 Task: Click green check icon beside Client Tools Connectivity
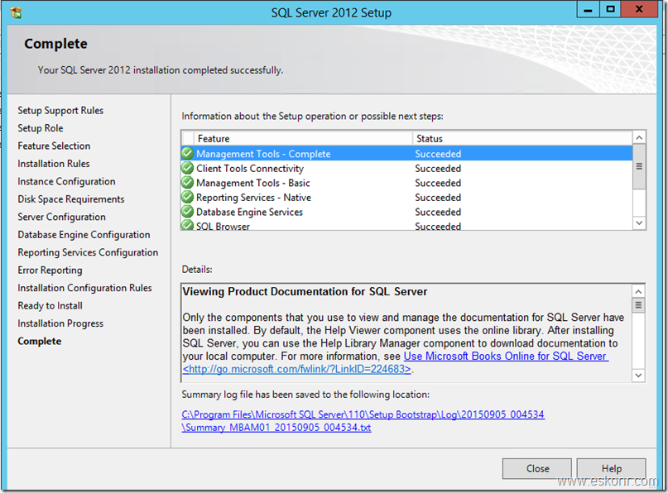point(187,168)
